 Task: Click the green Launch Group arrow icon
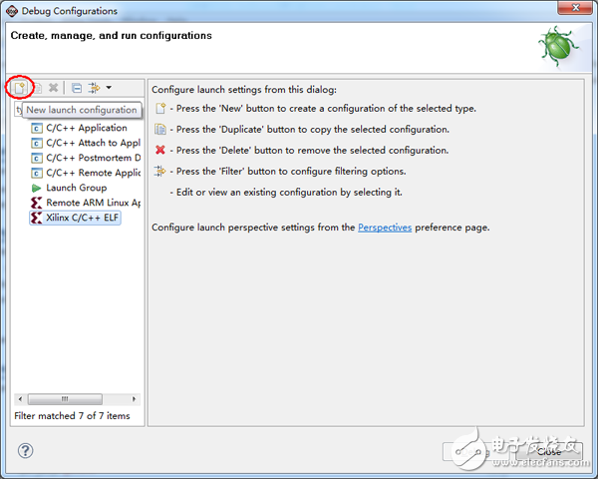37,188
